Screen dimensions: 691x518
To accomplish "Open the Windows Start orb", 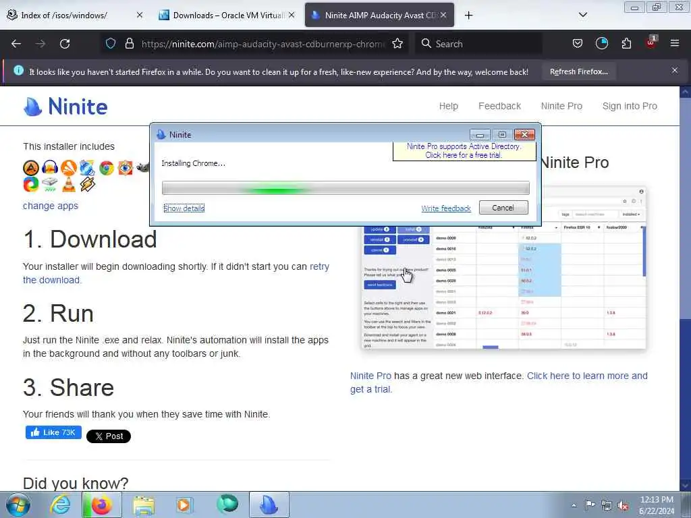I will pyautogui.click(x=18, y=505).
